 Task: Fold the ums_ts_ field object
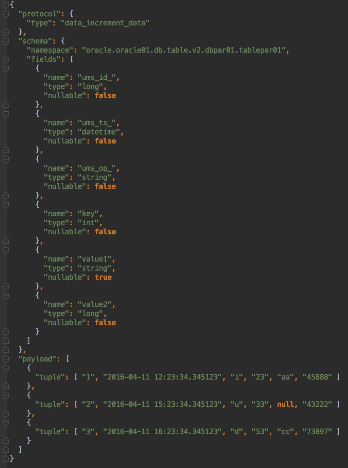point(6,114)
